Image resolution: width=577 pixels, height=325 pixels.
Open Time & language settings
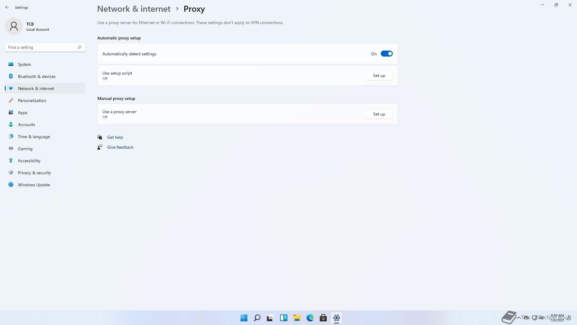[34, 137]
